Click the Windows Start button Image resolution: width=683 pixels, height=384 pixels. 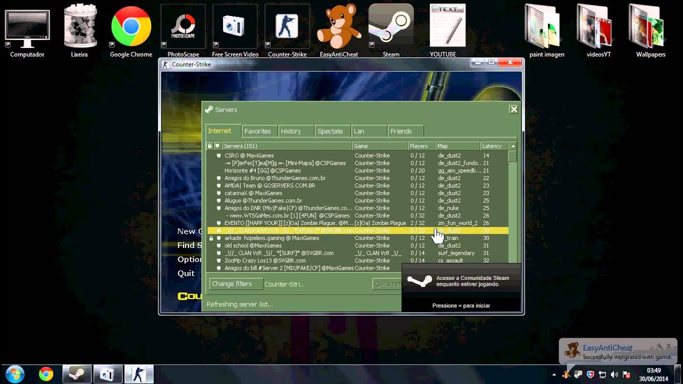(14, 374)
